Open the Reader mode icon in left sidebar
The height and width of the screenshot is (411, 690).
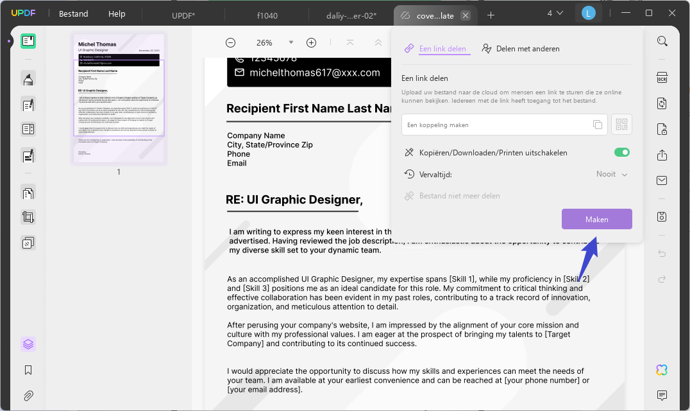pyautogui.click(x=28, y=41)
